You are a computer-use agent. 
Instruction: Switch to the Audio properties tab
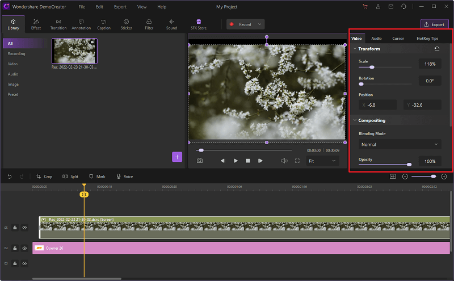click(x=376, y=38)
